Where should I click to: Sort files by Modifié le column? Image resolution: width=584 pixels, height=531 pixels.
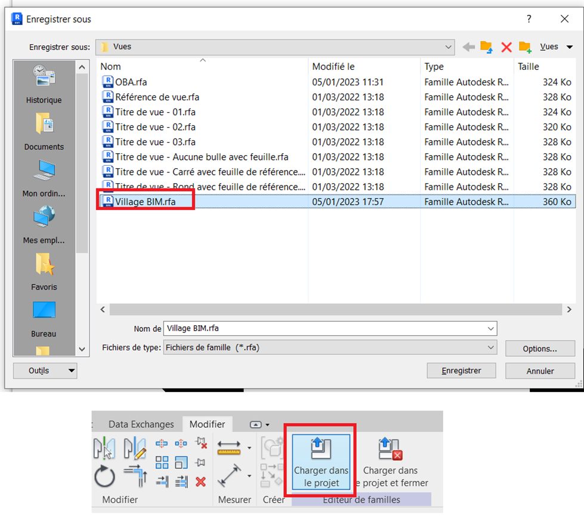[x=364, y=67]
